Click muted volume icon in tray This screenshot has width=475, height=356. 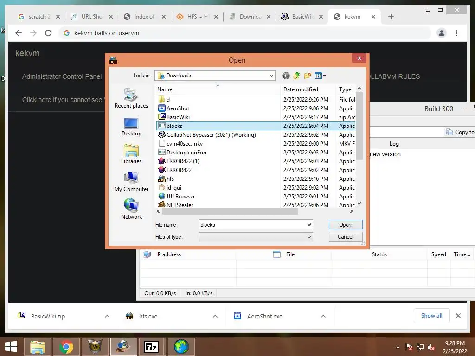pyautogui.click(x=431, y=347)
